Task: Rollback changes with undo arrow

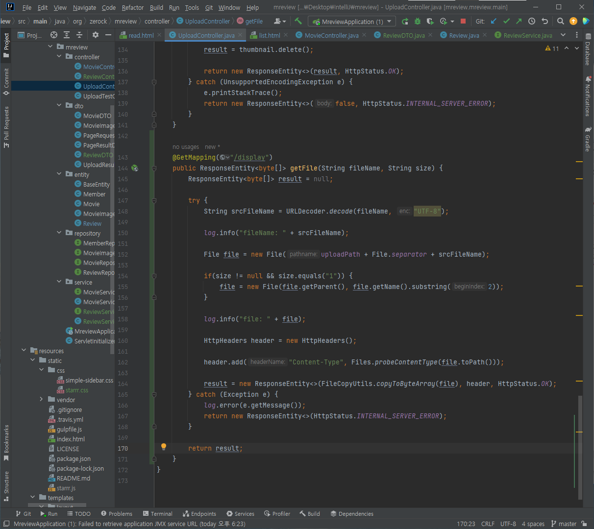Action: click(x=544, y=21)
